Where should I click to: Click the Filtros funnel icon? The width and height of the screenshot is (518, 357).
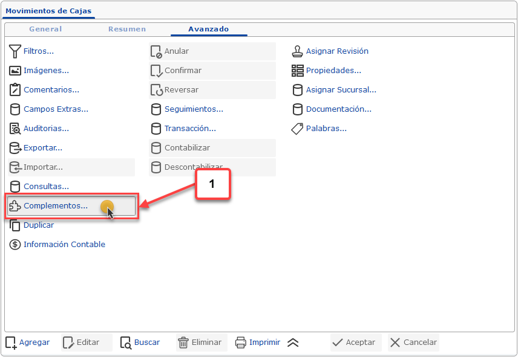tap(15, 51)
